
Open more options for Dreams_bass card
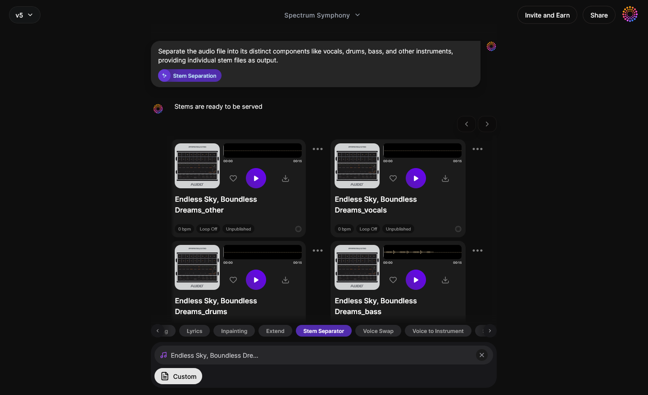tap(477, 250)
